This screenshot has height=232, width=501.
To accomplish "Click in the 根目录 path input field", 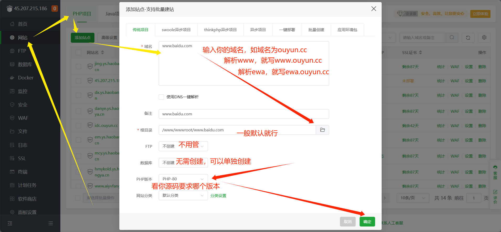I will pos(237,130).
